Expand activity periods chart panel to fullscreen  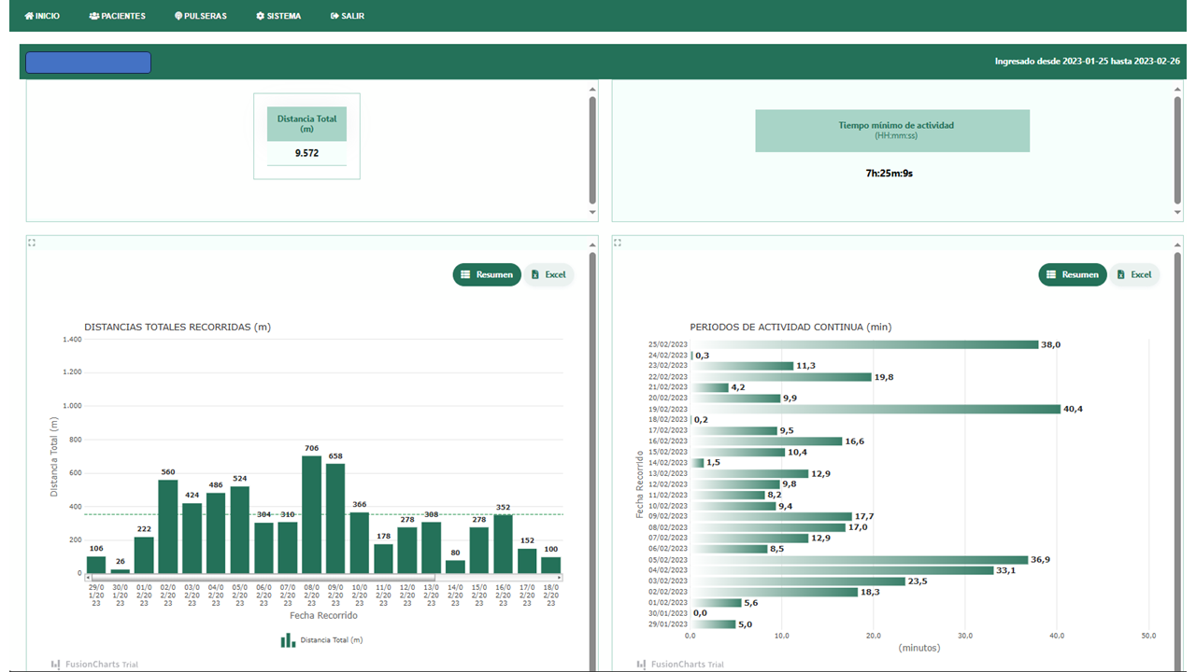coord(618,243)
